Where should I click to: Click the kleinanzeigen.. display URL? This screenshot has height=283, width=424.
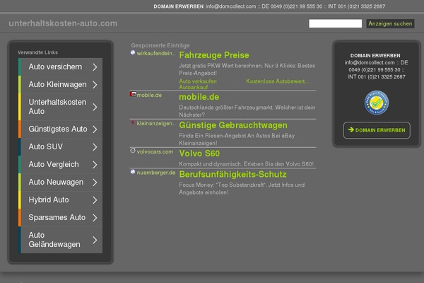coord(156,124)
